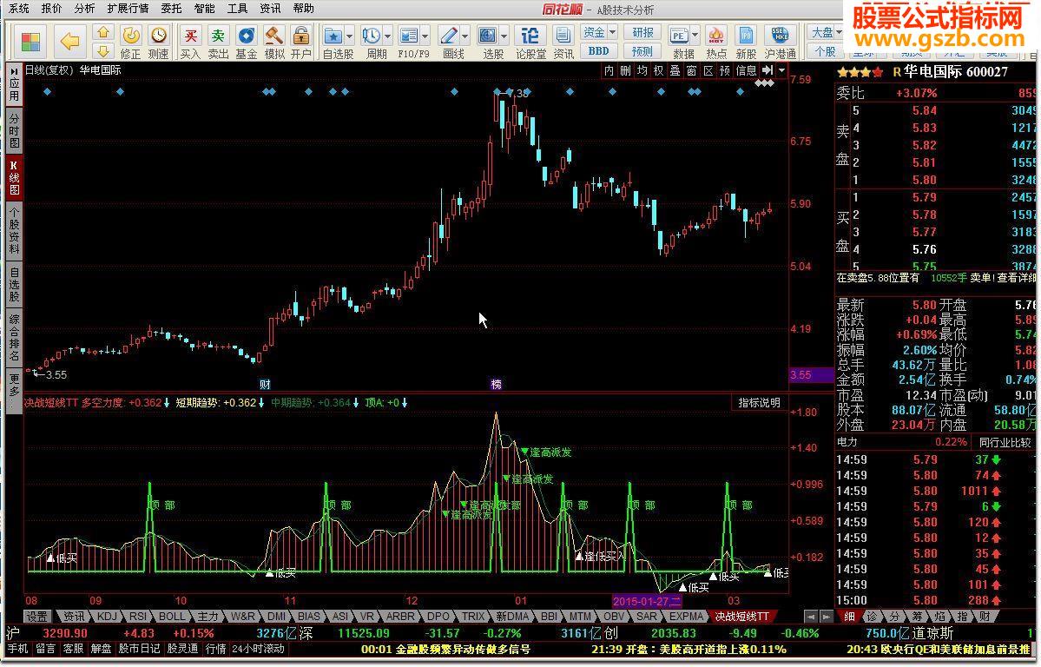Expand the F10/F9 dropdown arrow

[425, 36]
